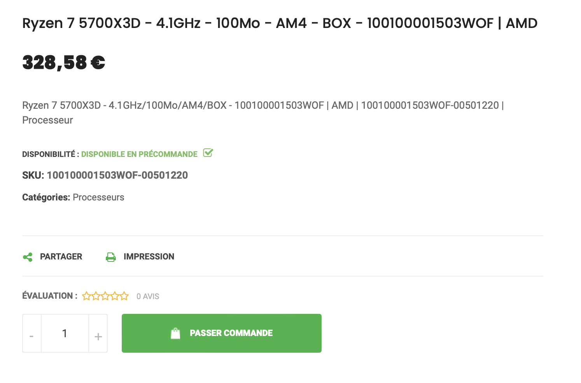Toggle the fourth evaluation star
This screenshot has width=581, height=383.
(114, 296)
